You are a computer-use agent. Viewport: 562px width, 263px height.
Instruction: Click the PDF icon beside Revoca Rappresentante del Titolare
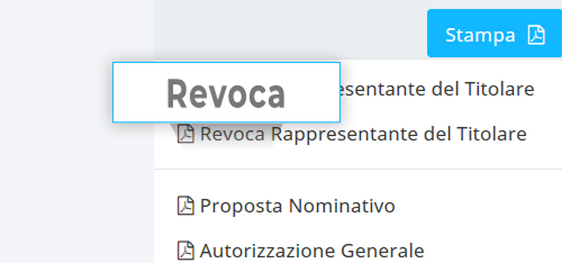(185, 134)
